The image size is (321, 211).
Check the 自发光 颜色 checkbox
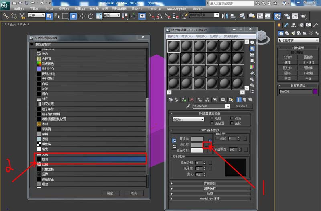[217, 138]
